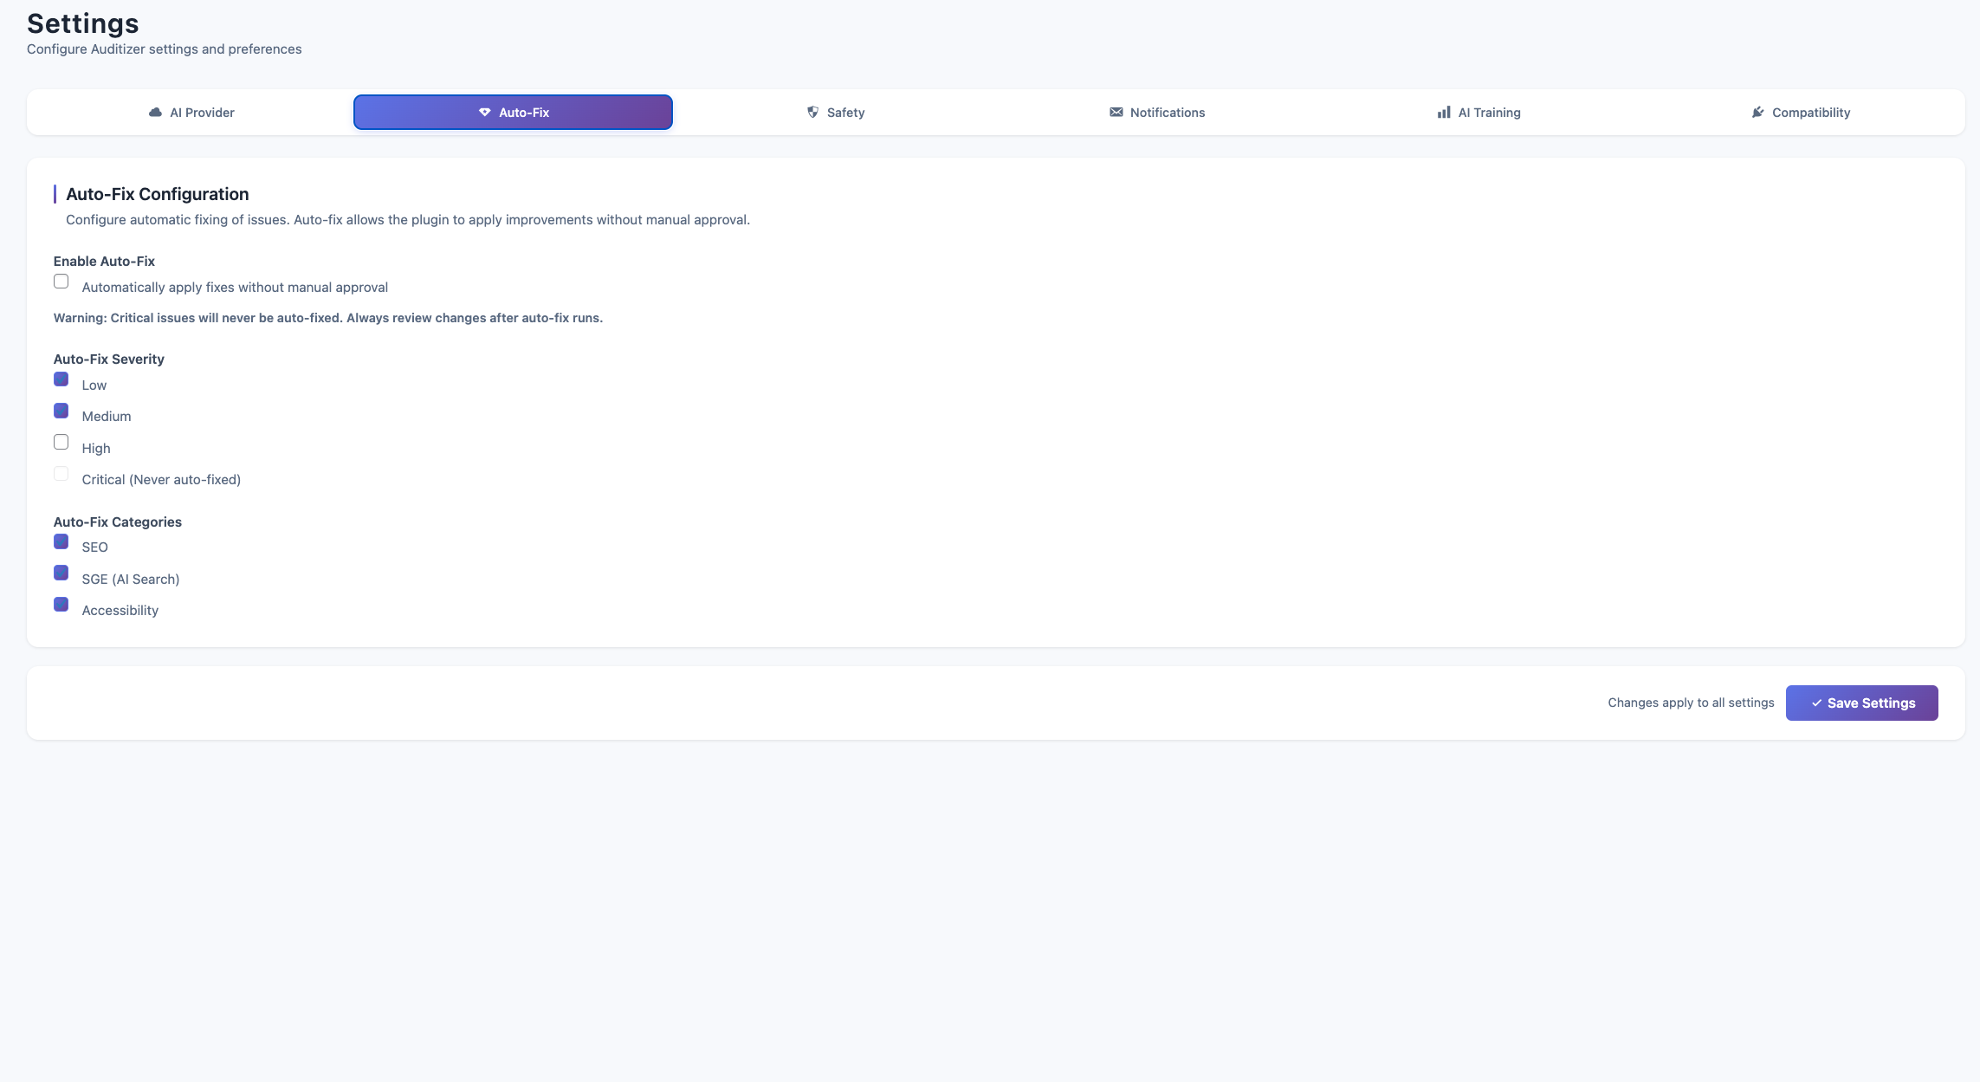Uncheck SGE (AI Search) category
1980x1082 pixels.
(61, 573)
